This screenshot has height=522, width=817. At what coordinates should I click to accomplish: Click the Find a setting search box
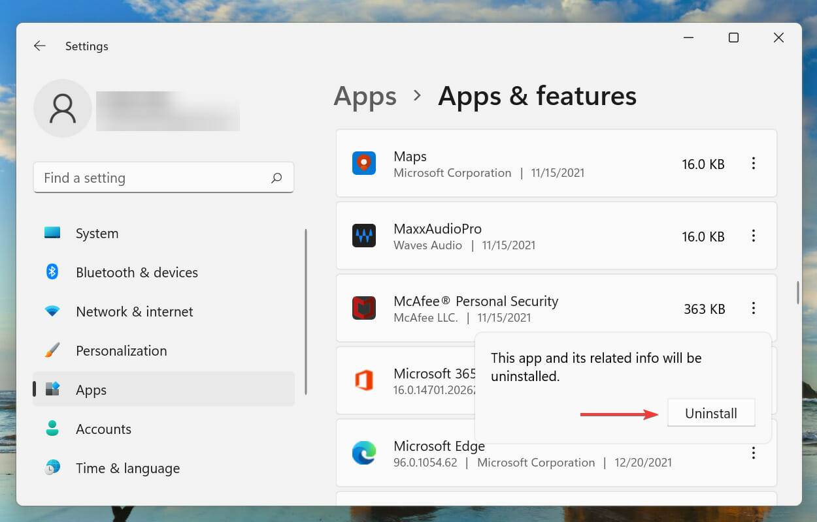pos(163,177)
